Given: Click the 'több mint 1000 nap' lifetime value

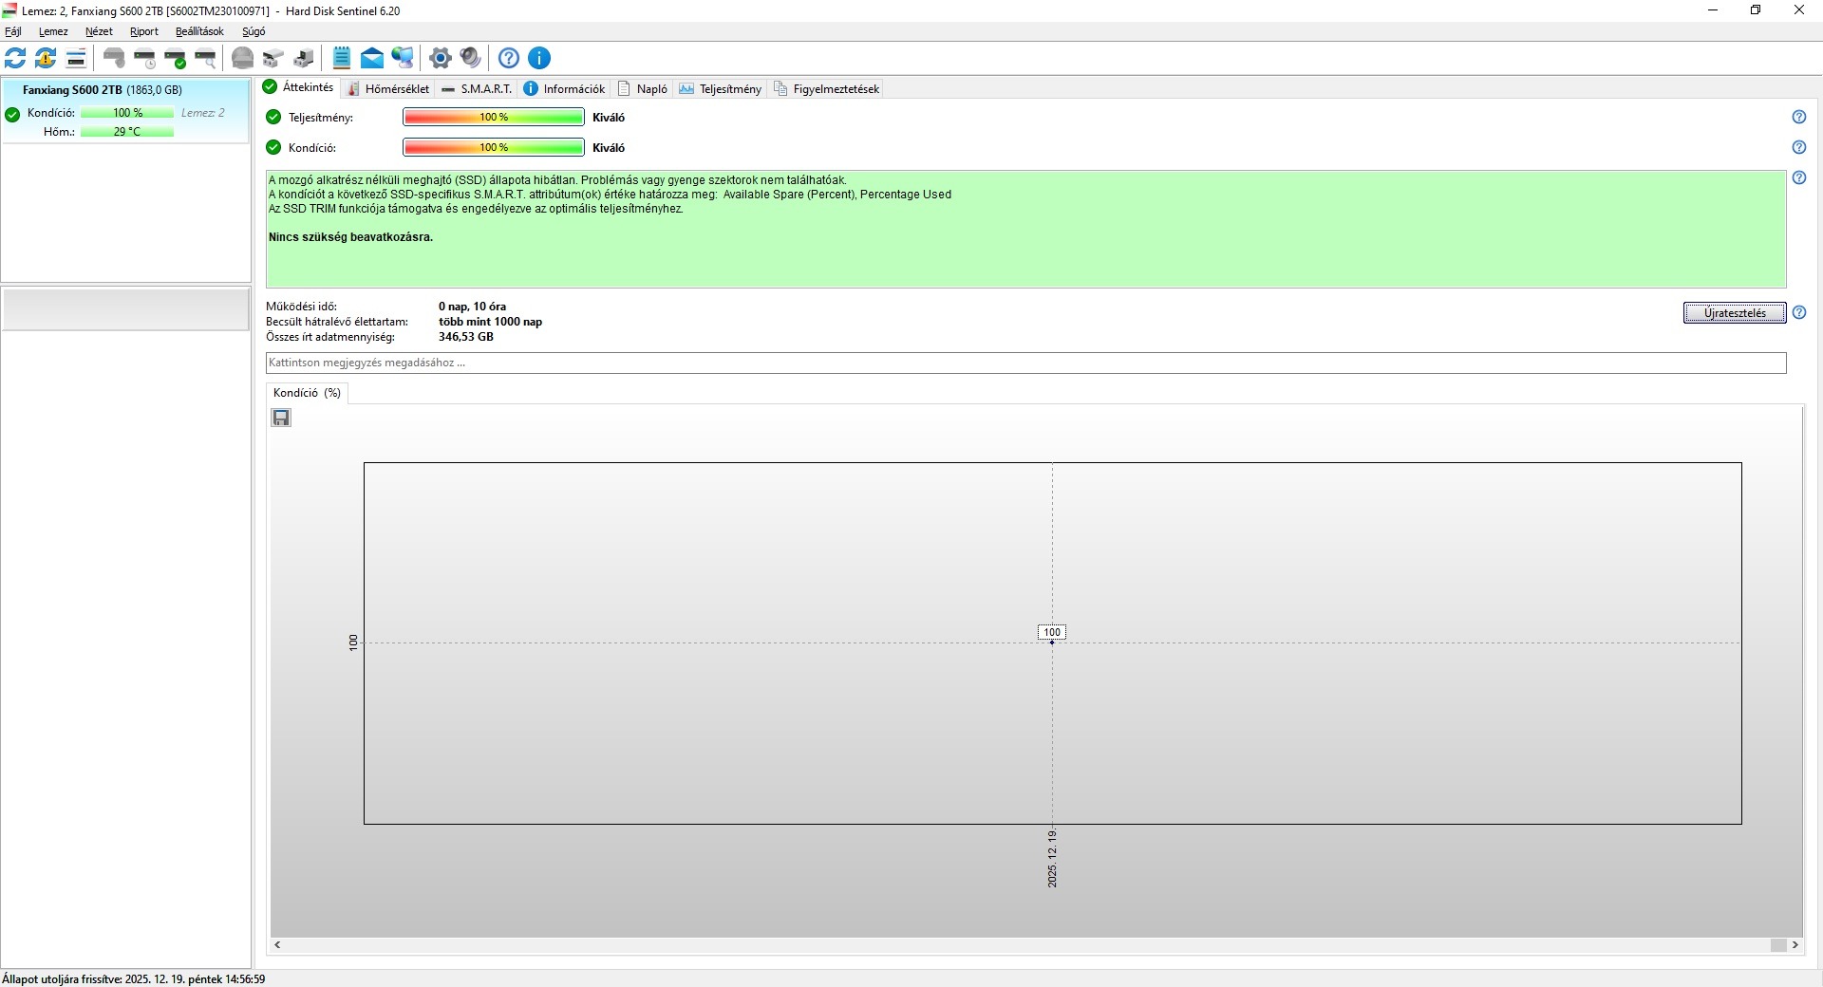Looking at the screenshot, I should click(490, 322).
